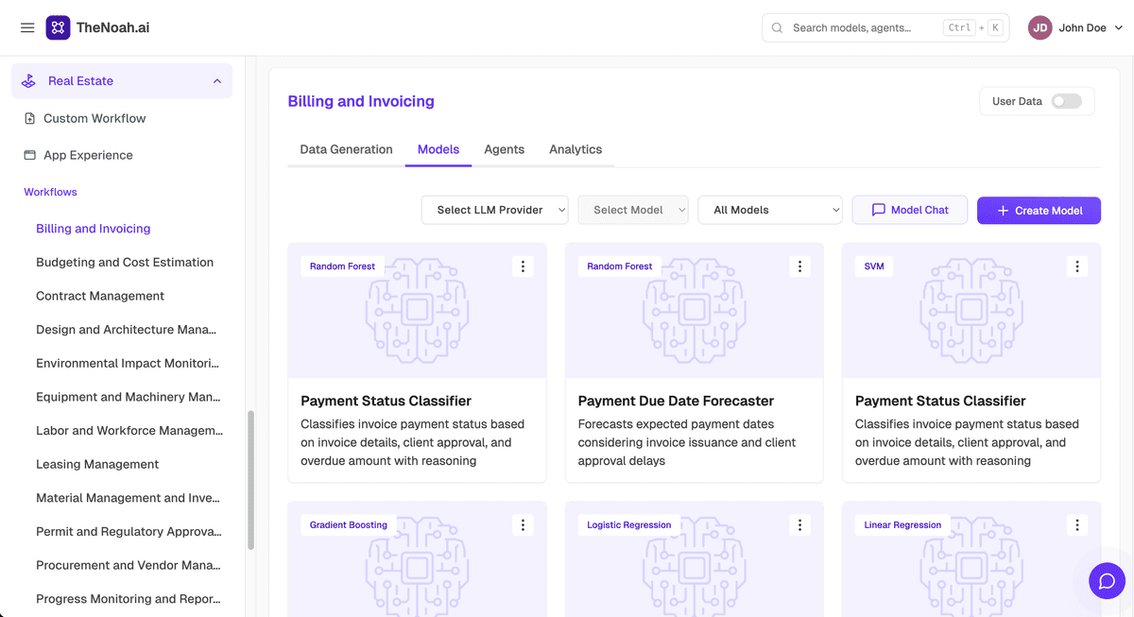Open the hamburger navigation menu
This screenshot has height=617, width=1134.
point(27,28)
